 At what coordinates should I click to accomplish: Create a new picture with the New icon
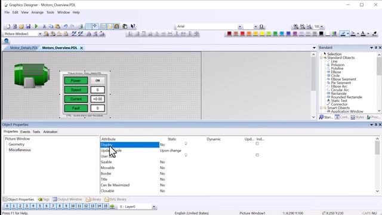coord(8,26)
